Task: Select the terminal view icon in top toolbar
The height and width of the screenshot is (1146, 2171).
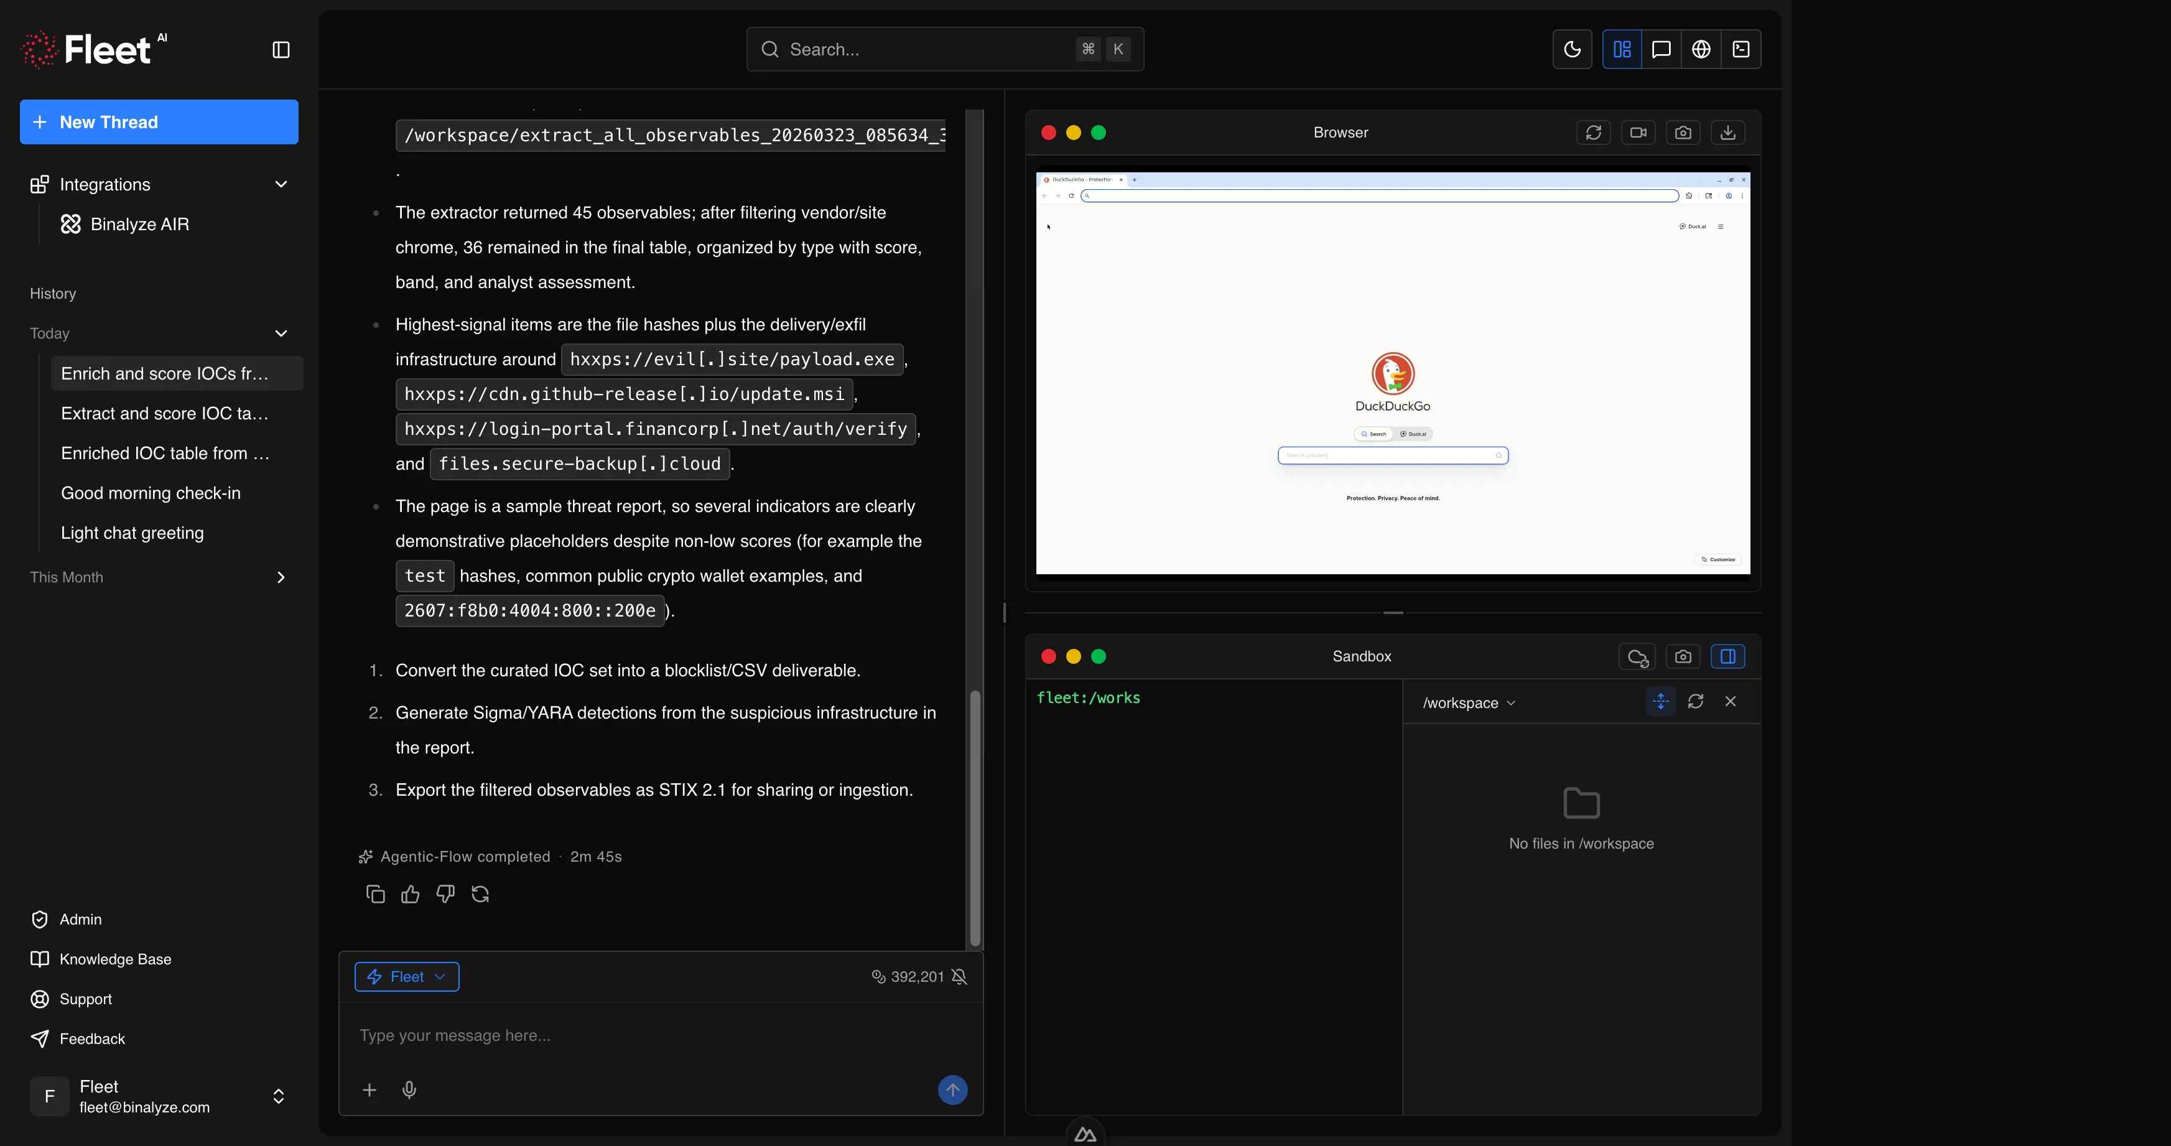Action: [1741, 49]
